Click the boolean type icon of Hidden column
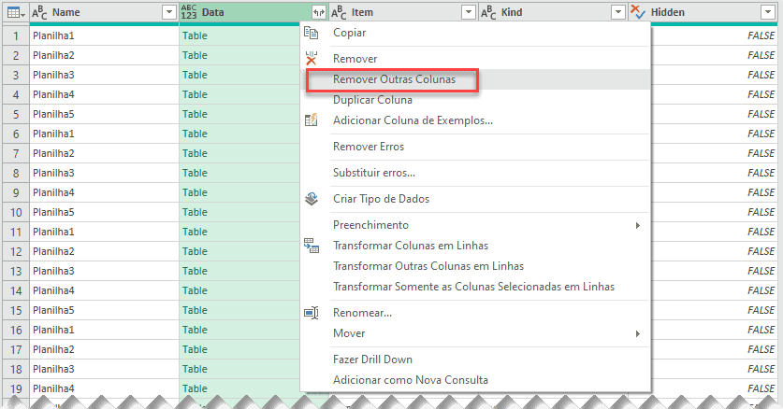This screenshot has height=409, width=783. coord(638,12)
